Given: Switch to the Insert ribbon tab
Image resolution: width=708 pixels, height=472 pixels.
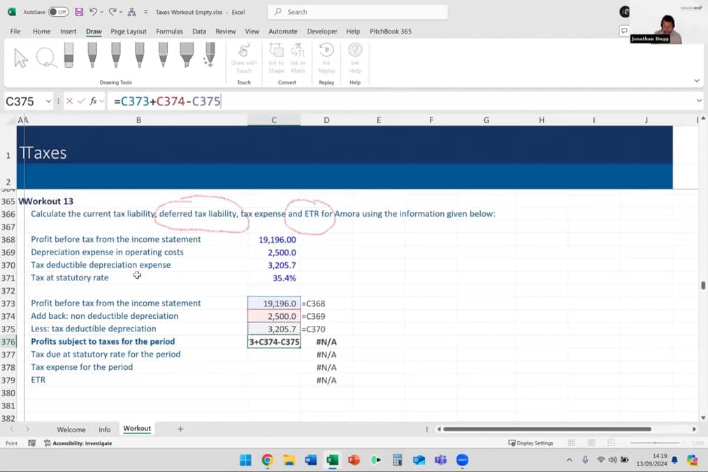Looking at the screenshot, I should coord(68,31).
